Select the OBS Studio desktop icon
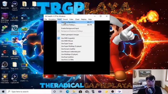168x94 pixels. click(5, 66)
